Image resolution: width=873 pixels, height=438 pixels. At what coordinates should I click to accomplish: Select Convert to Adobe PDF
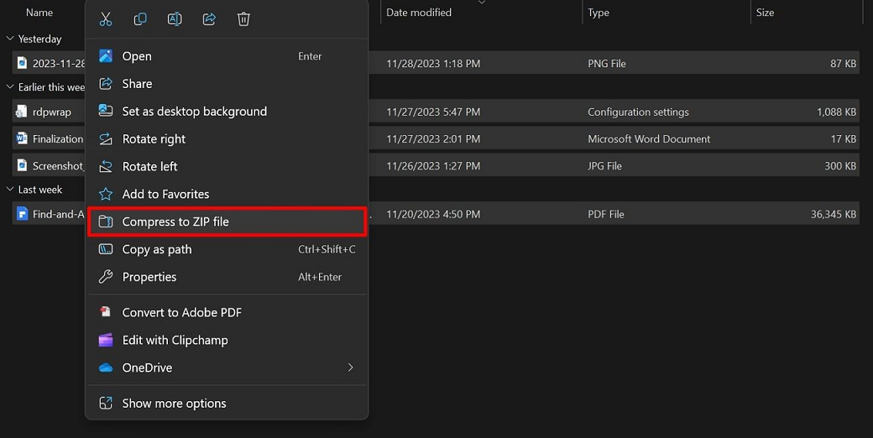click(x=181, y=312)
